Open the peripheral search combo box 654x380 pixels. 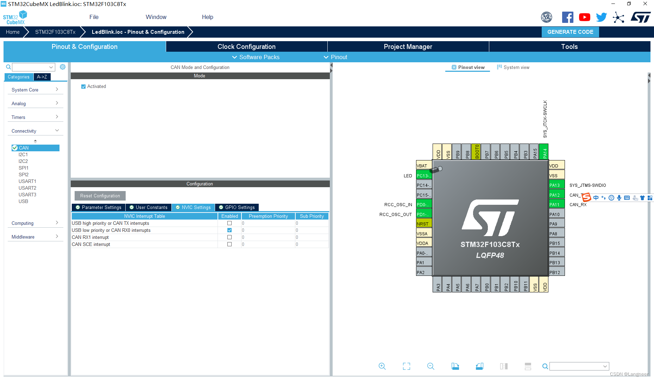tap(33, 67)
